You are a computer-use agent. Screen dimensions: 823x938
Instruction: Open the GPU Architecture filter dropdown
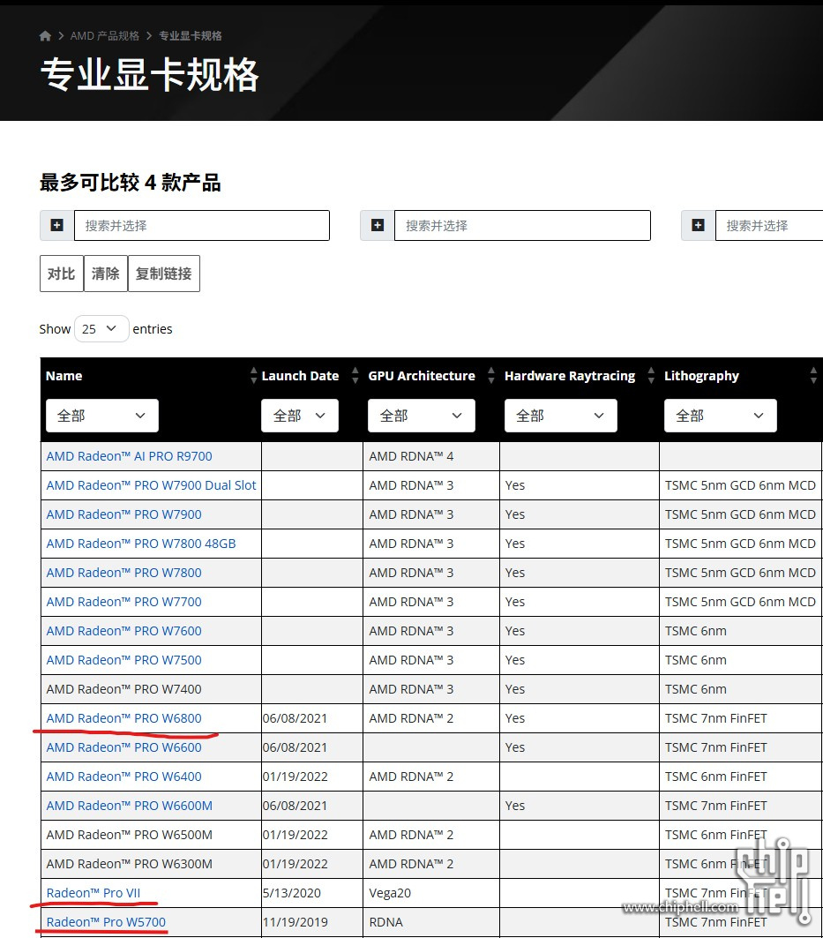click(422, 416)
